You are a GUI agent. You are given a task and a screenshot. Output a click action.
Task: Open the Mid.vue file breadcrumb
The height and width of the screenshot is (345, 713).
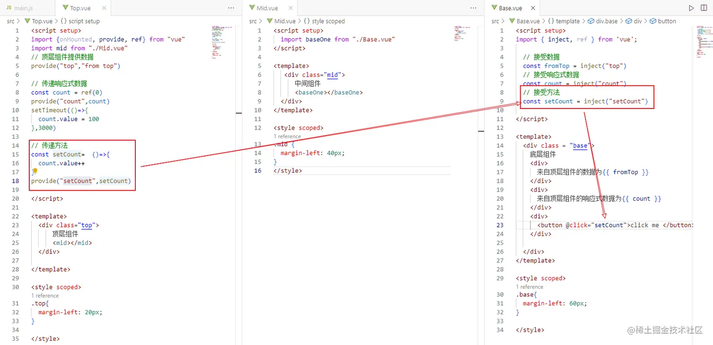point(282,21)
